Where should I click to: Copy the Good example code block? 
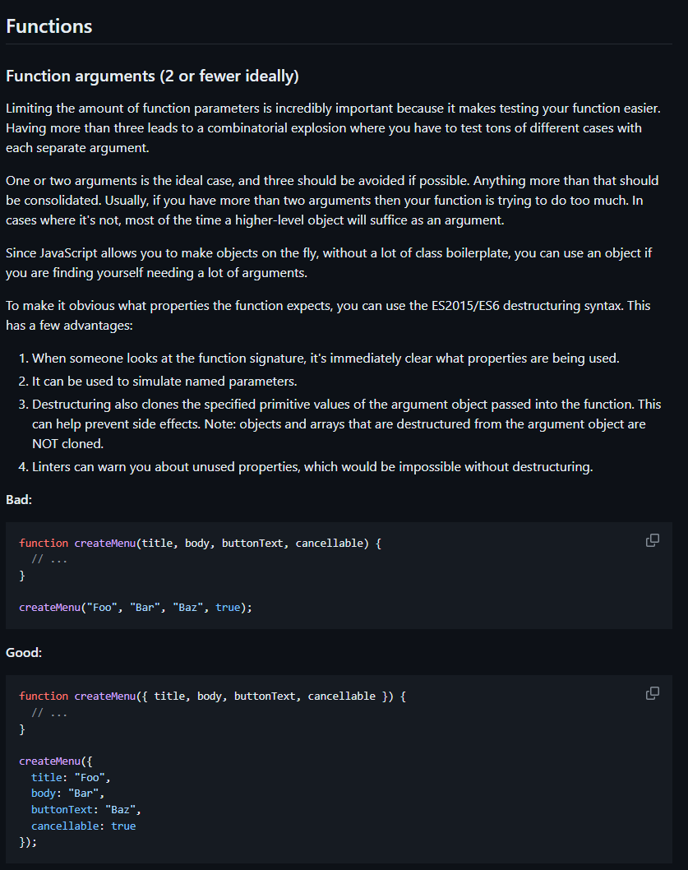(x=653, y=693)
